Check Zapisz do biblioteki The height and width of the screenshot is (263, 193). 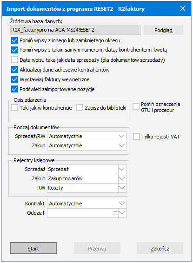click(x=80, y=108)
